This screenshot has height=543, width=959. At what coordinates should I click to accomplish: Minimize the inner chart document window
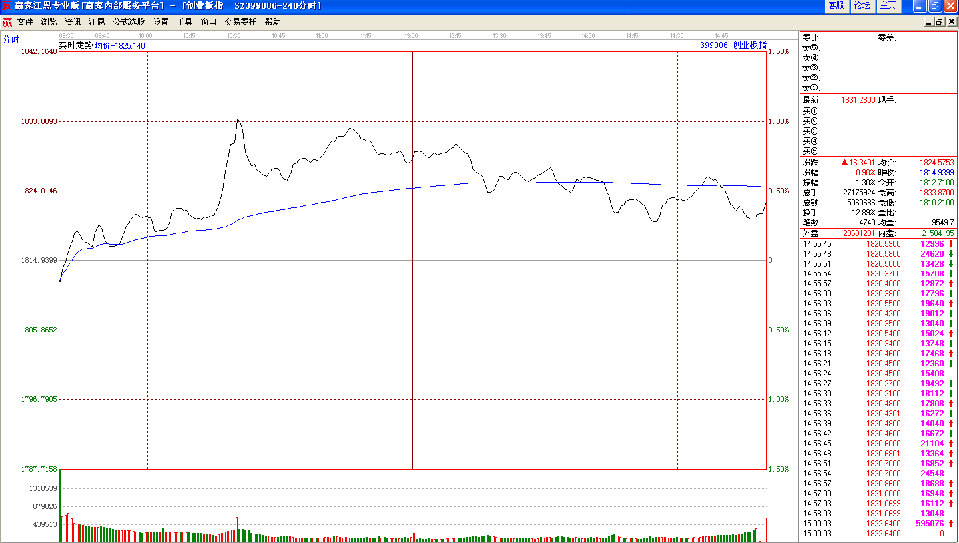930,22
